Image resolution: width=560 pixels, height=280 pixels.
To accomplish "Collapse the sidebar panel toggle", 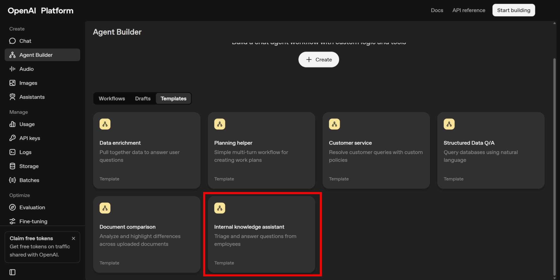I will coord(12,272).
